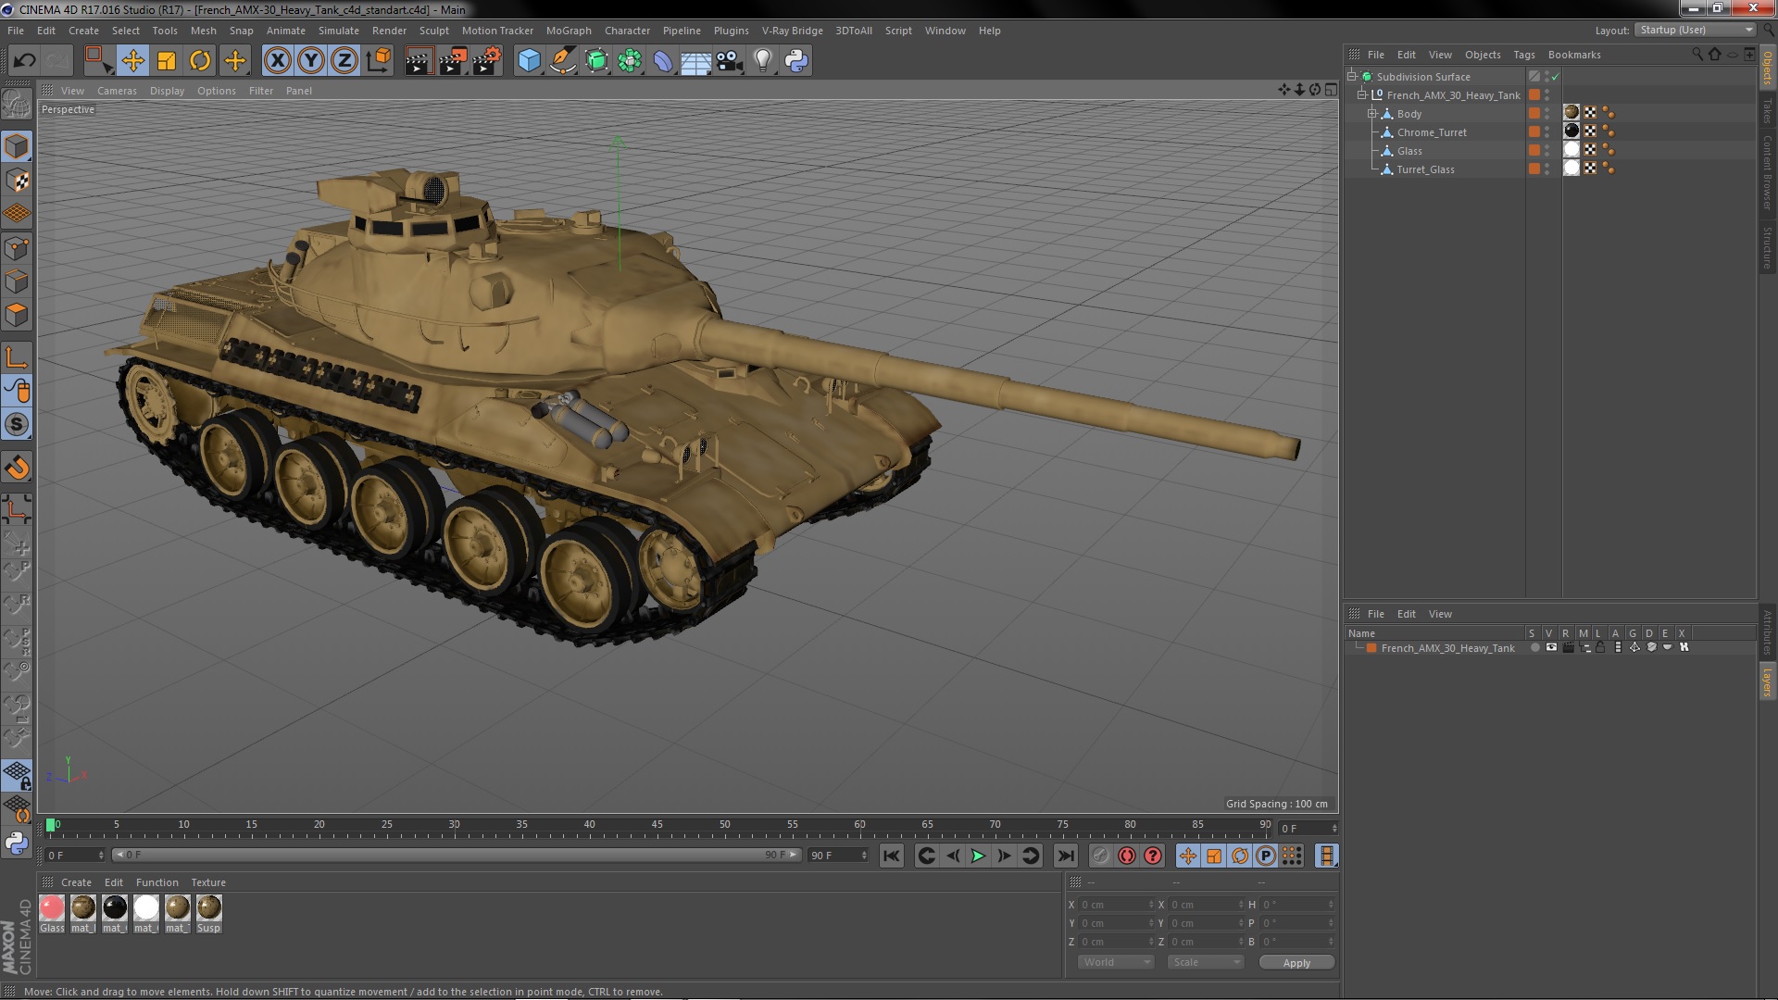
Task: Open Edit Render Settings icon
Action: click(x=487, y=61)
